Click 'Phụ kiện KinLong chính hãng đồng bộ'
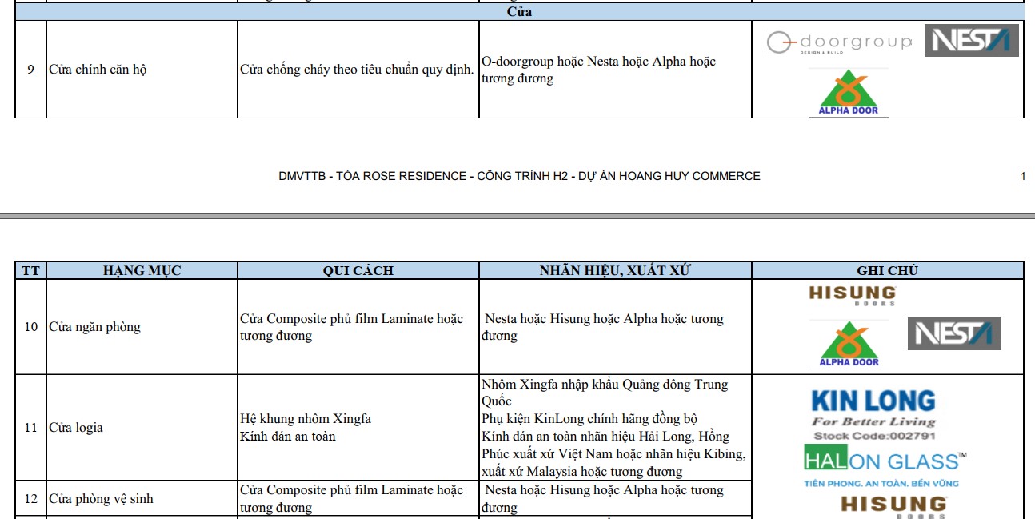1035x519 pixels. (x=589, y=419)
